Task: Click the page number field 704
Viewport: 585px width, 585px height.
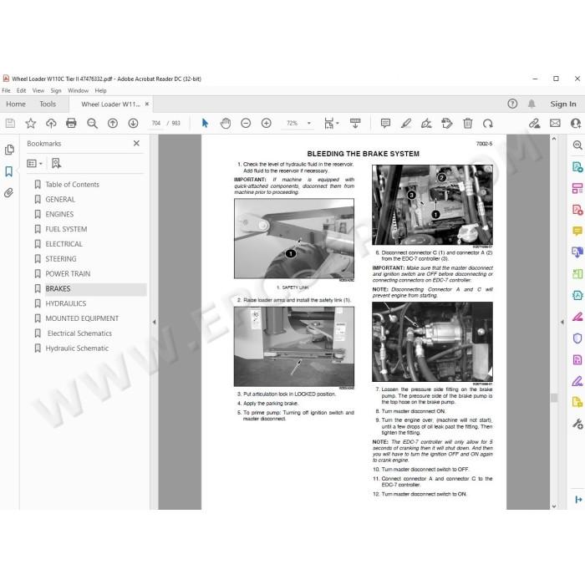Action: (x=156, y=123)
